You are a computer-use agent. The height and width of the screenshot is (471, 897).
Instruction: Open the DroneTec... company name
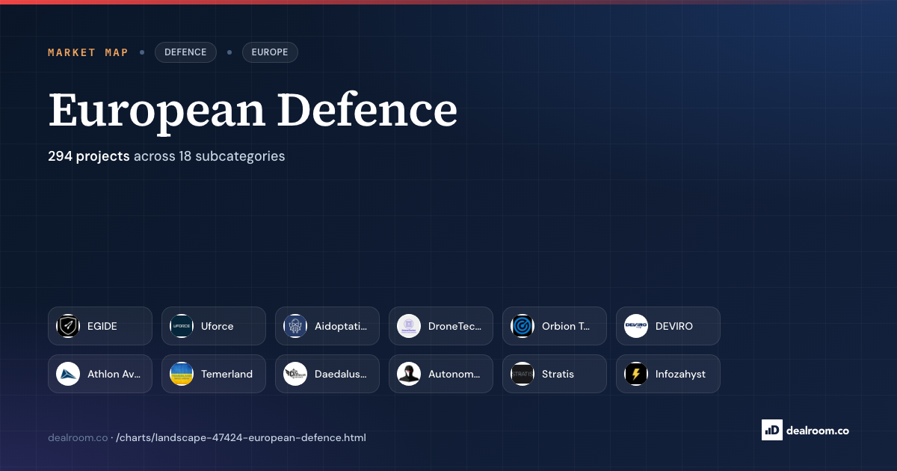click(x=455, y=326)
